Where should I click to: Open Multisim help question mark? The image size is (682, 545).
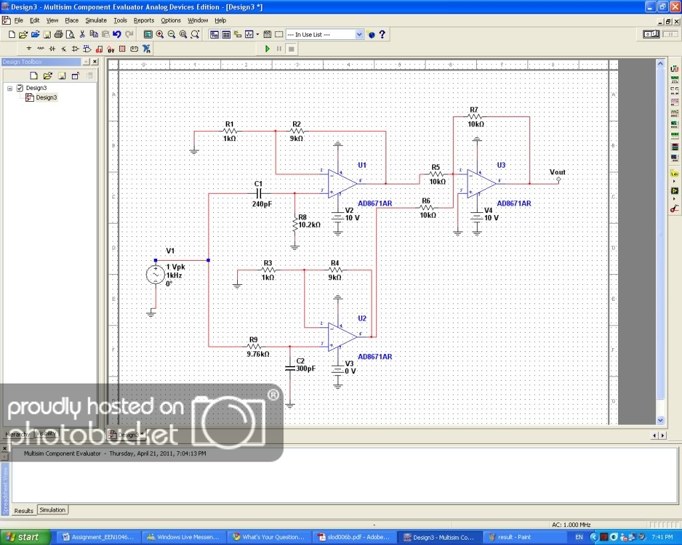click(382, 35)
